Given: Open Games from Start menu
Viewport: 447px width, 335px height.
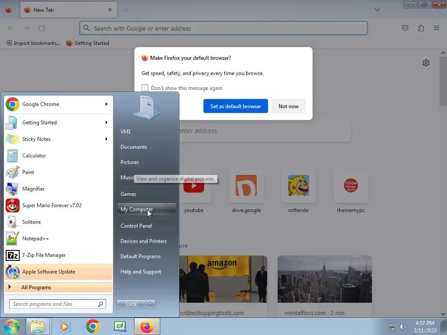Looking at the screenshot, I should pyautogui.click(x=147, y=194).
